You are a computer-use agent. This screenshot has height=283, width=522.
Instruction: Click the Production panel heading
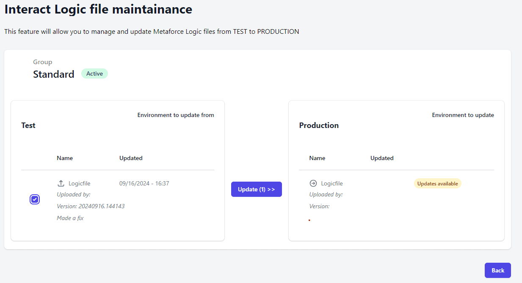[x=319, y=125]
